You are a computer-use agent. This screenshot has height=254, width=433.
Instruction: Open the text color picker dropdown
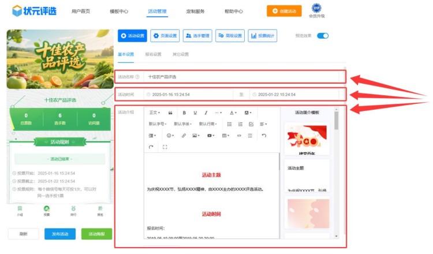tap(233, 113)
